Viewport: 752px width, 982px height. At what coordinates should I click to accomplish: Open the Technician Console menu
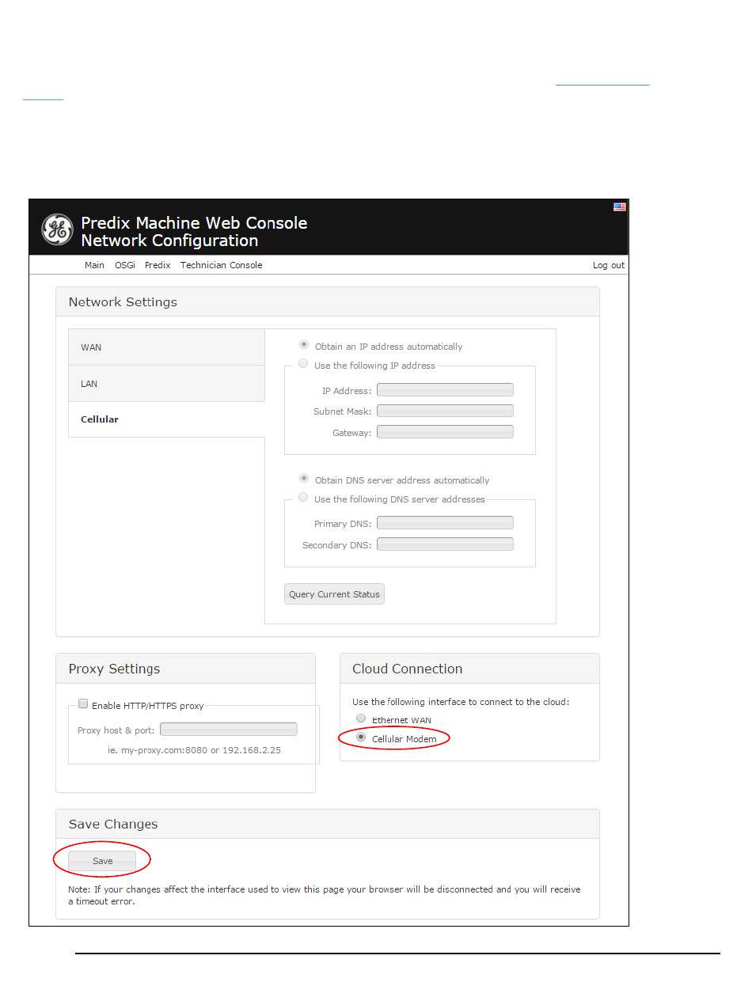click(221, 265)
